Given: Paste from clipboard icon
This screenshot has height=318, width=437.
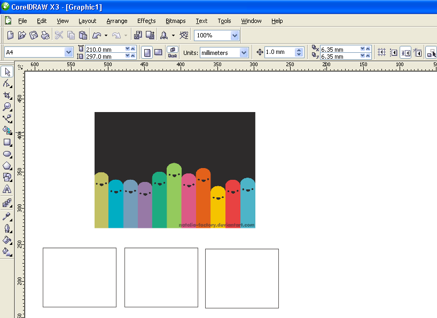Looking at the screenshot, I should click(83, 35).
